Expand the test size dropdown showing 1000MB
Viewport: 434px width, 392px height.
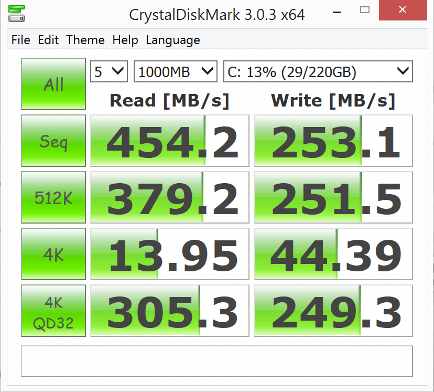[176, 71]
